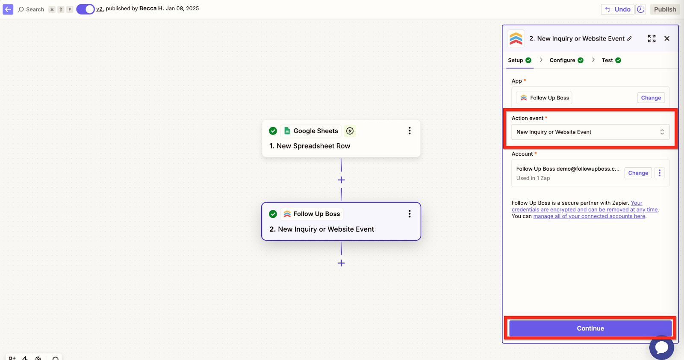Click the 'Used in 1 Zap' text
This screenshot has width=684, height=360.
click(533, 178)
